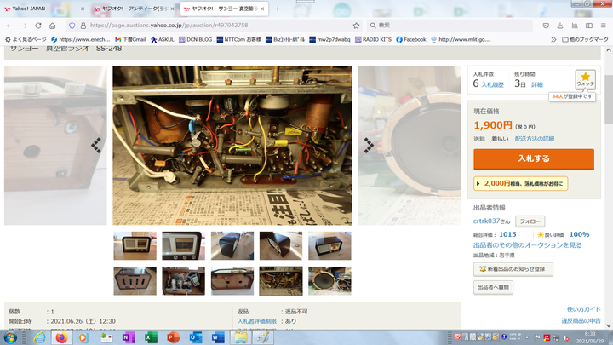Viewport: 613px width, 345px height.
Task: Add auction to watchlist with star icon
Action: [x=585, y=79]
